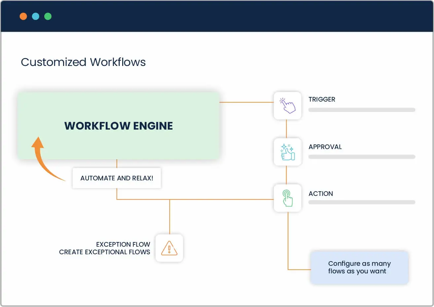Click the TRIGGER label text

(x=322, y=99)
